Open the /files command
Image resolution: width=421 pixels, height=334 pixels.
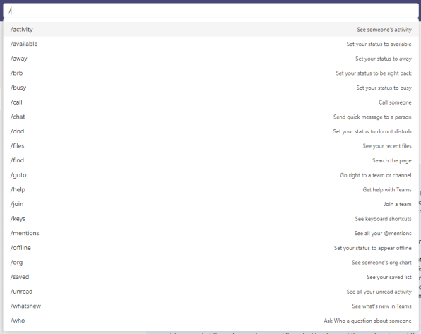(210, 145)
